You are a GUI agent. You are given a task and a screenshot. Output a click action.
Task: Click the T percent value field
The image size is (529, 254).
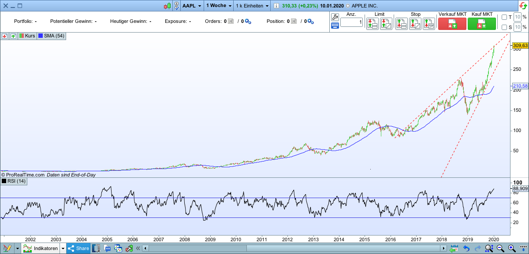click(x=518, y=17)
